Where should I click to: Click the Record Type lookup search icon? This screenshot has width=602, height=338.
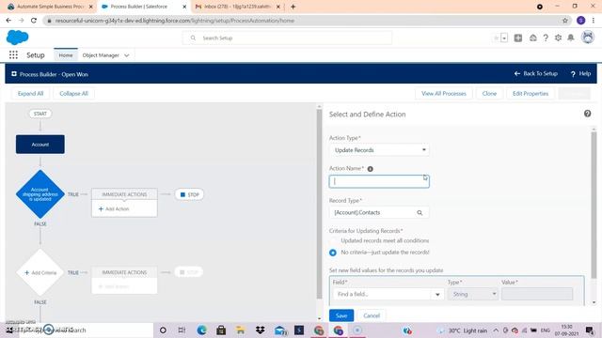420,213
